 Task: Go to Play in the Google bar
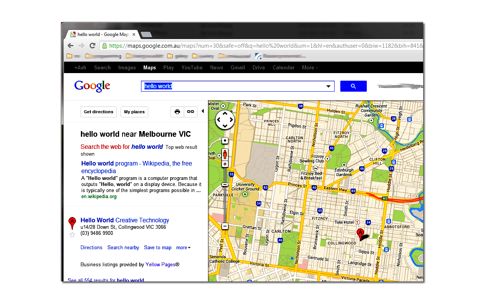pos(169,67)
